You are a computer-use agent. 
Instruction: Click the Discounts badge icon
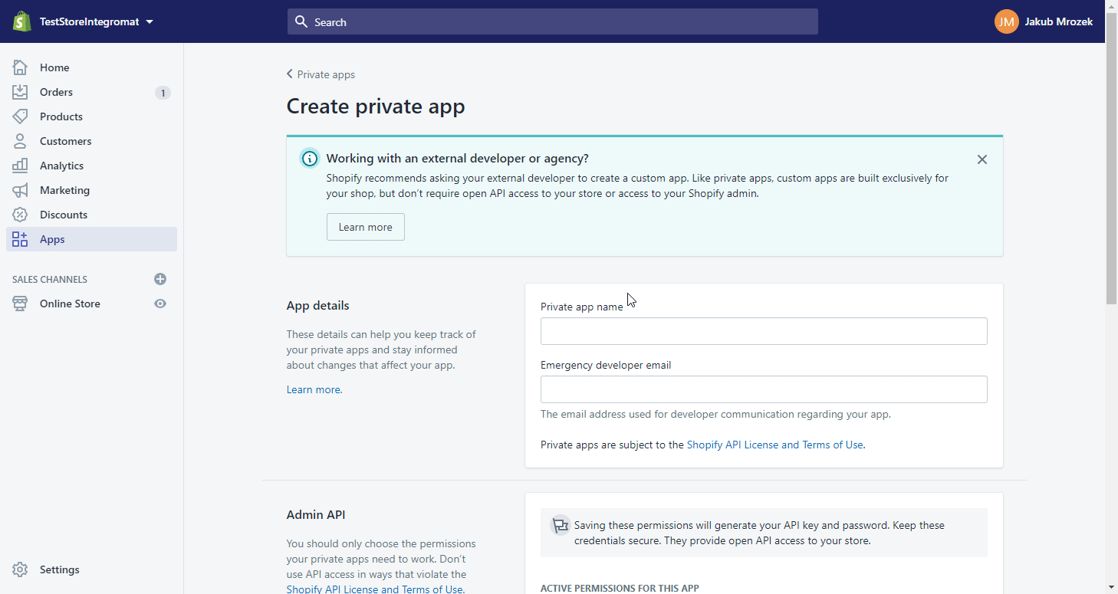pyautogui.click(x=20, y=215)
